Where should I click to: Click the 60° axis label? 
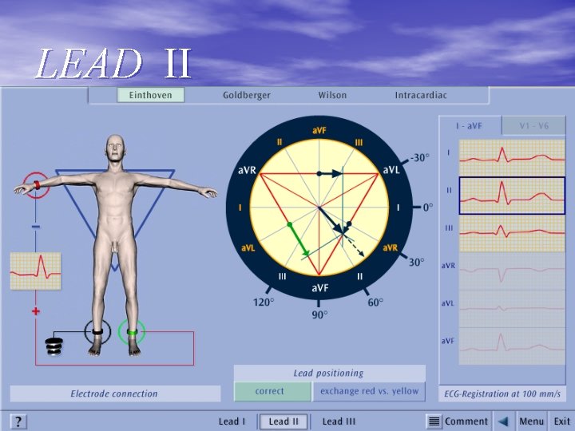click(375, 302)
